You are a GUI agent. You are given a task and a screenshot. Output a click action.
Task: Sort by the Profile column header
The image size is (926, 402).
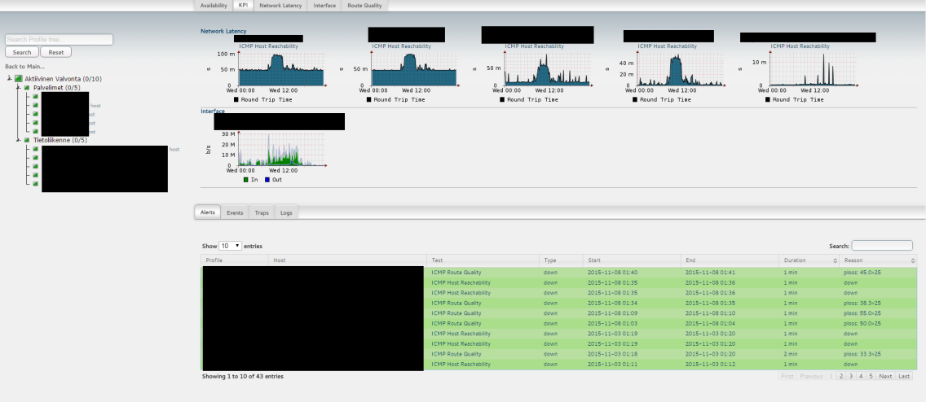point(235,260)
